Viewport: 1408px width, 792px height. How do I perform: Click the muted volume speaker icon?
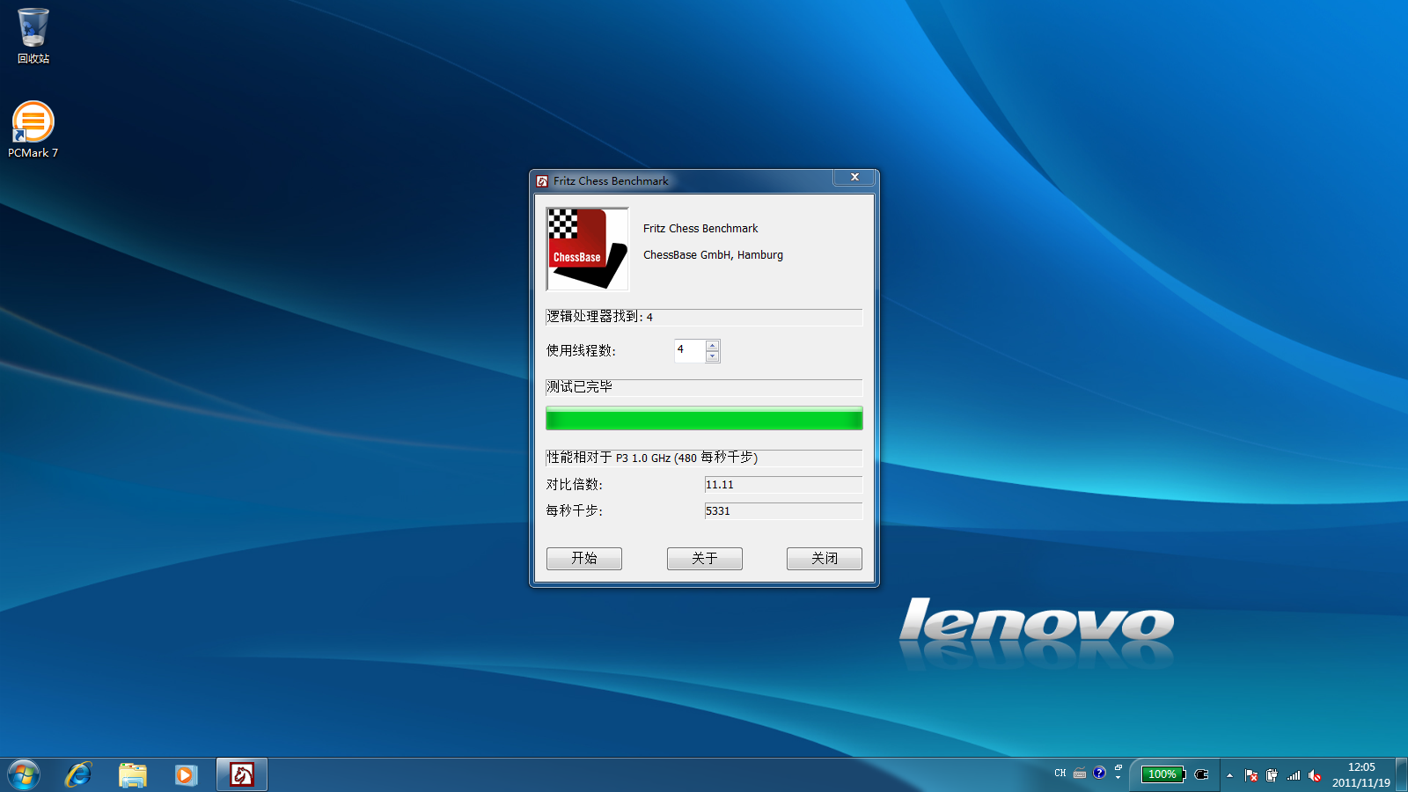tap(1315, 775)
